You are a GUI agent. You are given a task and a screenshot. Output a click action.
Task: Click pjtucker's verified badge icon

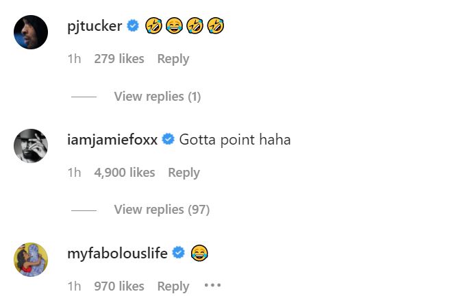(134, 27)
